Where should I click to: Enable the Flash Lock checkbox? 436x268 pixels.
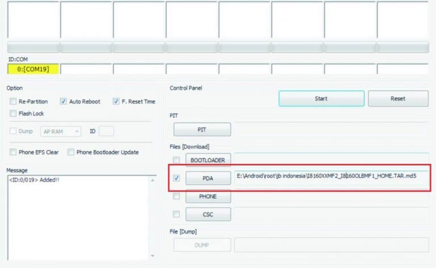(13, 113)
